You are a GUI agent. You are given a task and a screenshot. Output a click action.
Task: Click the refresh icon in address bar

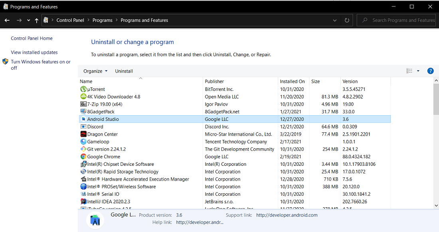[347, 20]
